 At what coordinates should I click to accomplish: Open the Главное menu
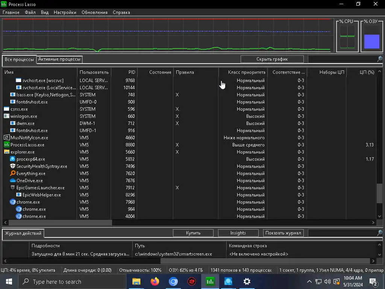tap(11, 12)
